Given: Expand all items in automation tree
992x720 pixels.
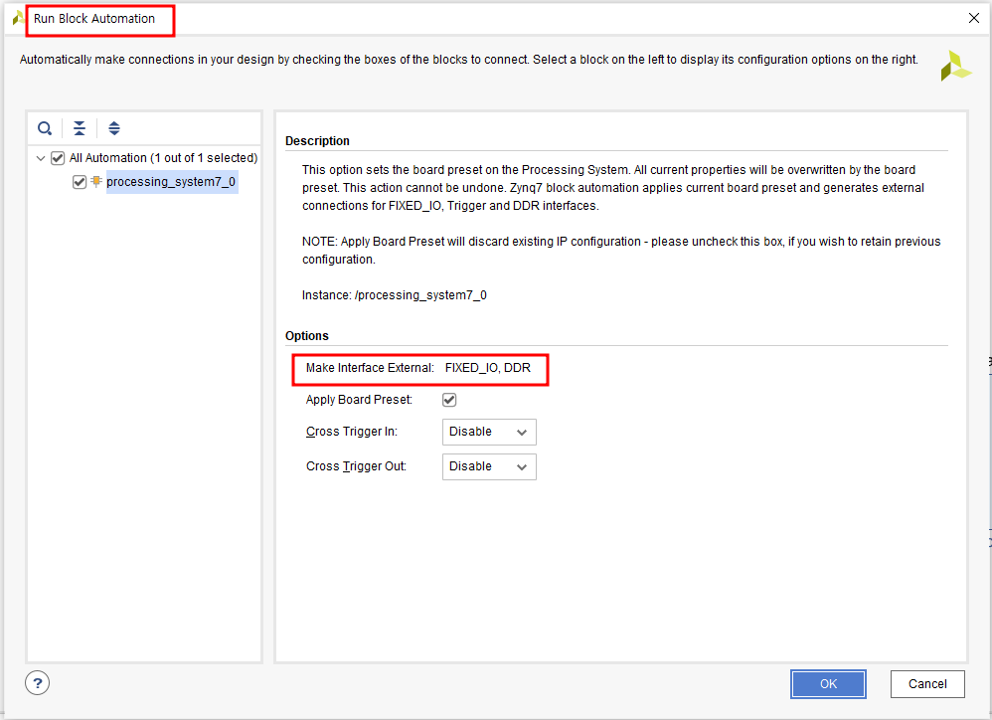Looking at the screenshot, I should click(114, 128).
